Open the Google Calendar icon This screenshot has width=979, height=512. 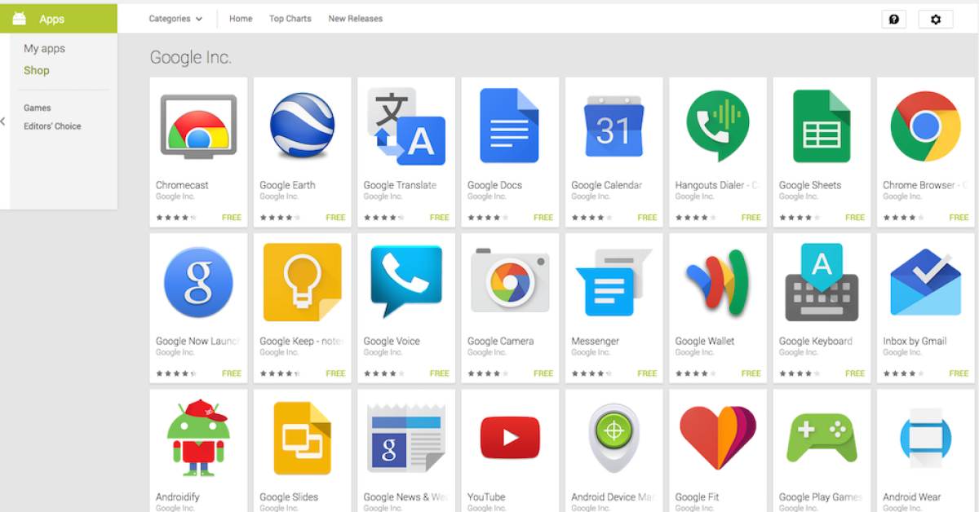614,126
